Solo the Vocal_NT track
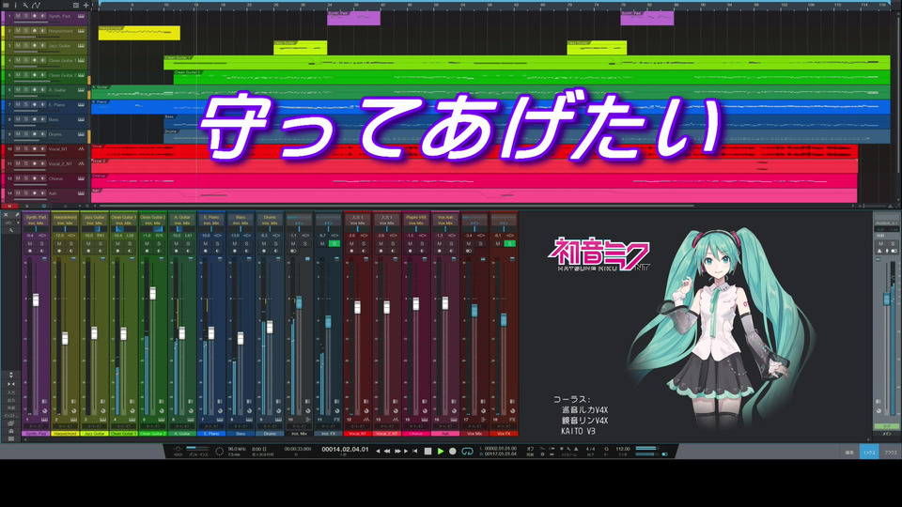This screenshot has width=902, height=507. point(26,149)
